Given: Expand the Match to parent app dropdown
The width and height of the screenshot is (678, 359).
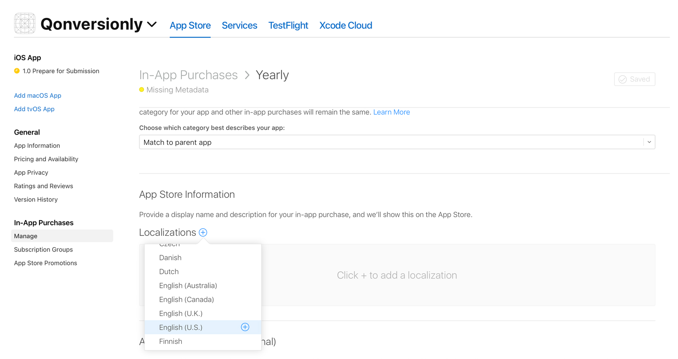Looking at the screenshot, I should pos(397,142).
